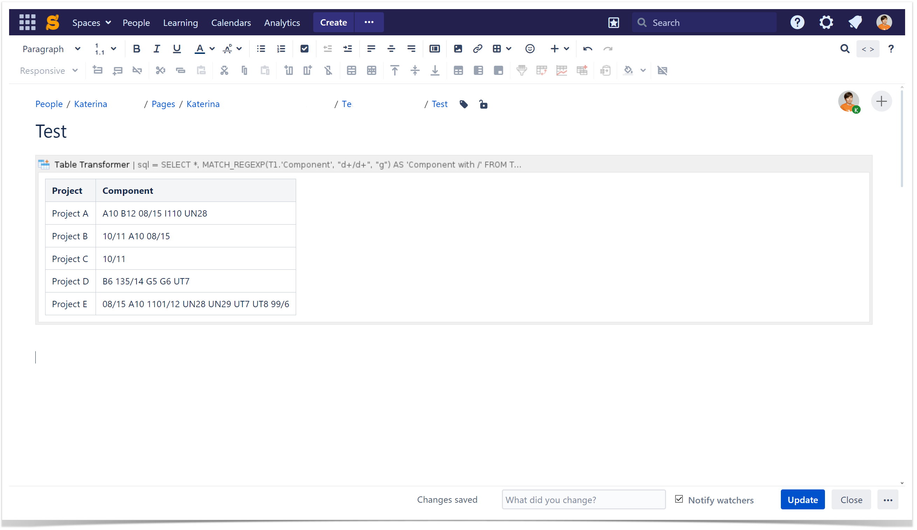
Task: Open page restrictions padlock icon
Action: point(483,104)
